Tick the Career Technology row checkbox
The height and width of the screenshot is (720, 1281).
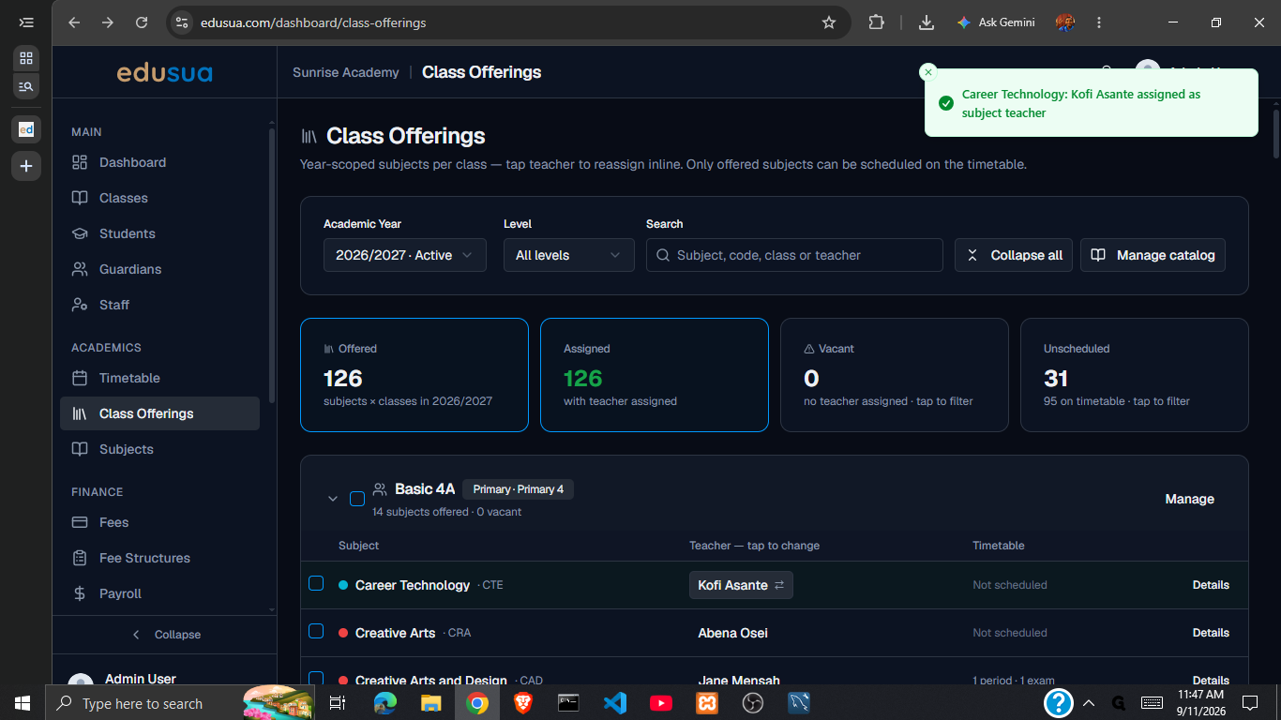click(316, 583)
